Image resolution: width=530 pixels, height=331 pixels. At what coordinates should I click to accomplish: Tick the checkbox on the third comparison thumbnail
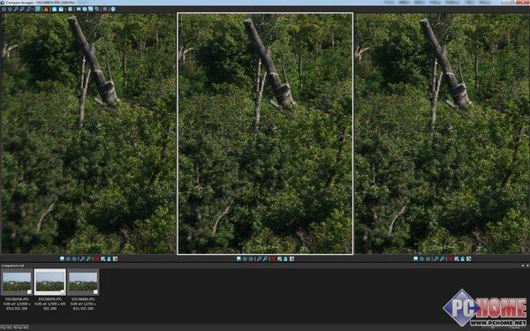pyautogui.click(x=95, y=292)
